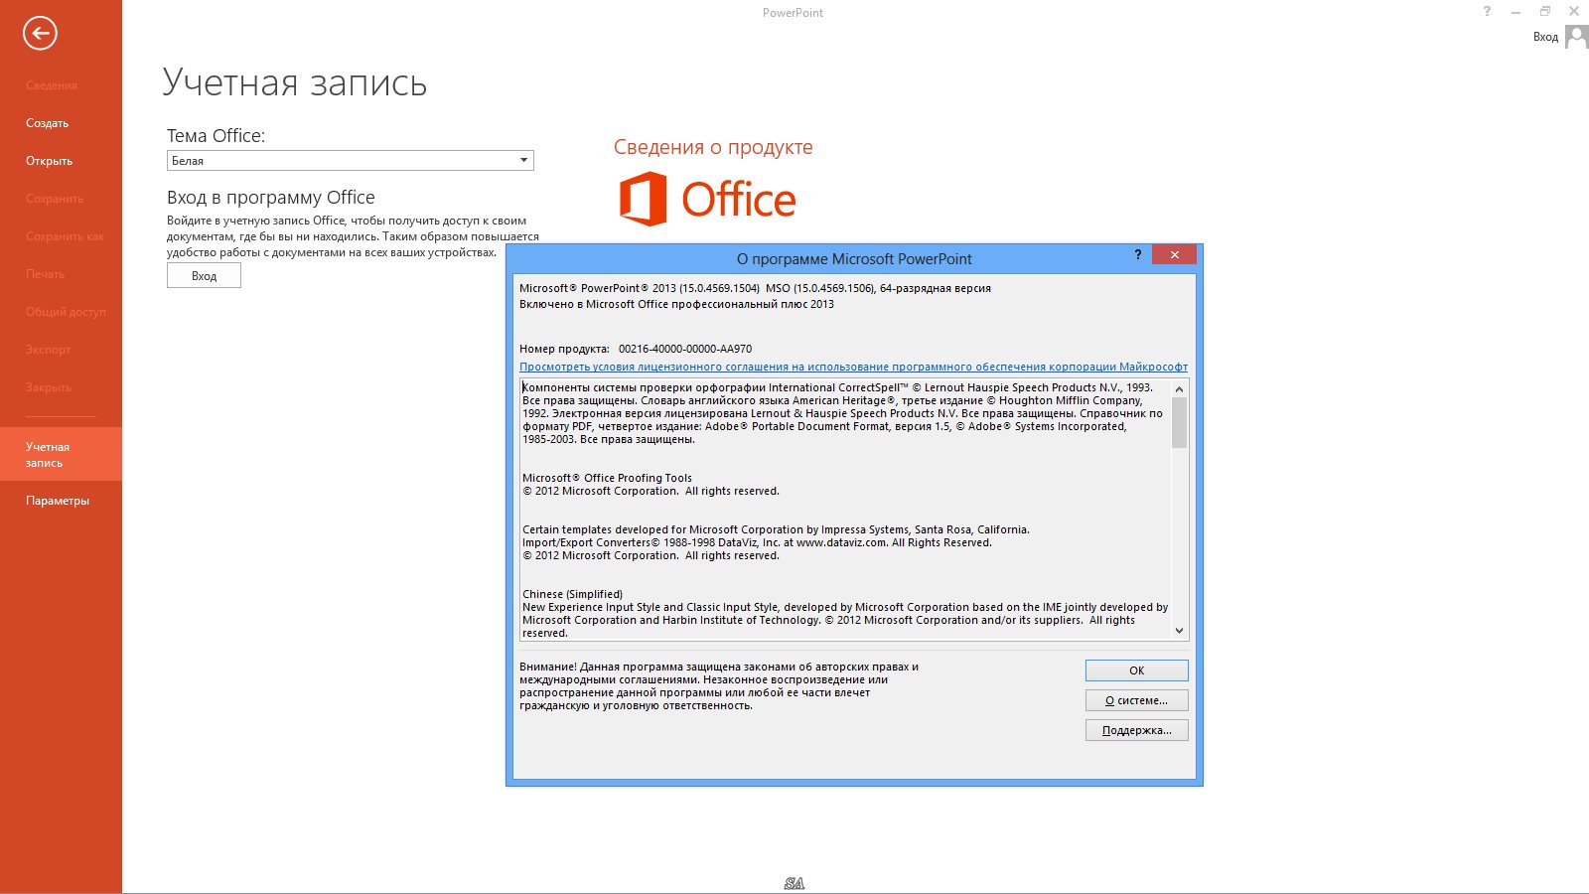Click the Поддержка... button
1589x894 pixels.
pos(1136,730)
